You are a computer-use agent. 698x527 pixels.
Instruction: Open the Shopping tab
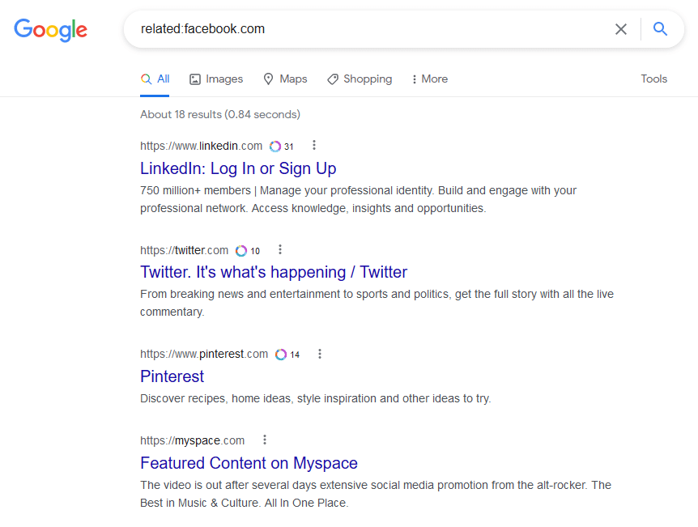pyautogui.click(x=360, y=79)
